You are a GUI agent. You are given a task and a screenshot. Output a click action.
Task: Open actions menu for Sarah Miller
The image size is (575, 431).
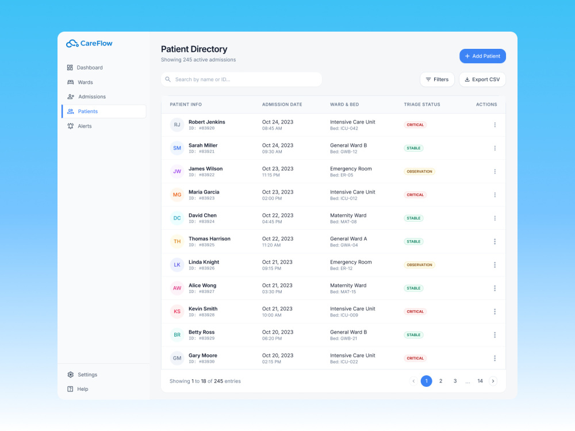[x=494, y=148]
